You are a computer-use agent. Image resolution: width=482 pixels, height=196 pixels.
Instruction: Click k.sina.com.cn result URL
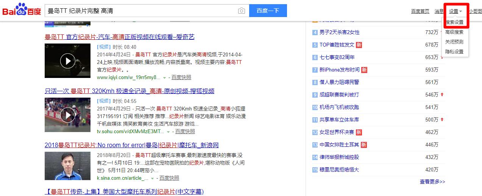(123, 178)
